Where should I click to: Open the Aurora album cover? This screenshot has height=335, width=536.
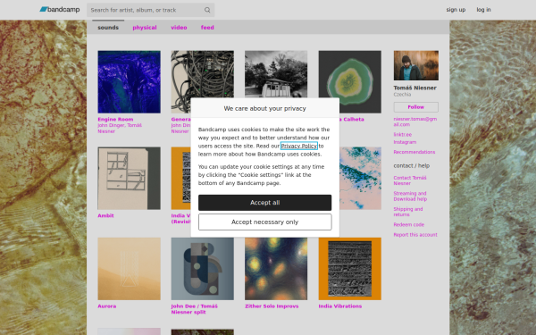click(x=129, y=269)
